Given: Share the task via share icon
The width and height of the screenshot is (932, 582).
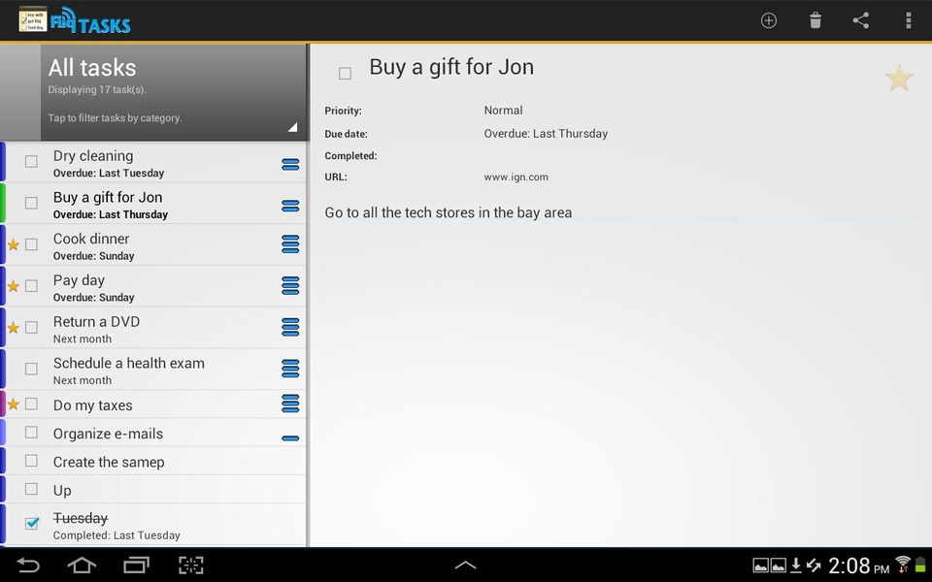Looking at the screenshot, I should tap(861, 20).
